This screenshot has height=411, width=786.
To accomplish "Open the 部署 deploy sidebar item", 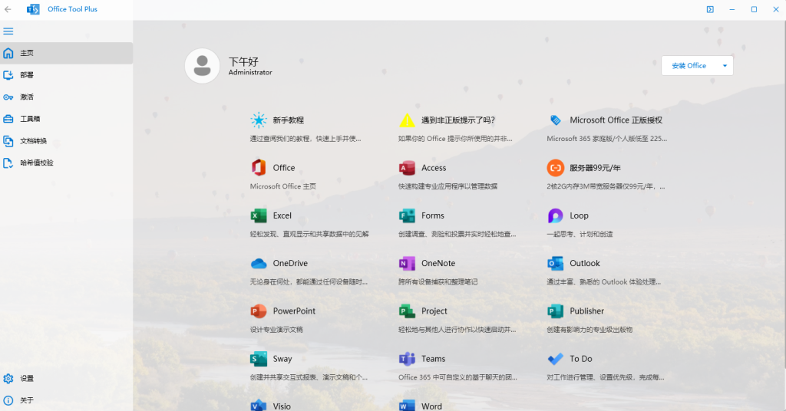I will pyautogui.click(x=66, y=75).
